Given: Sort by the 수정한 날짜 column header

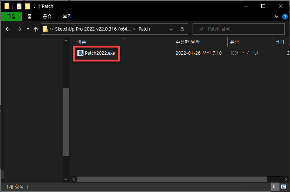Looking at the screenshot, I should coord(188,42).
